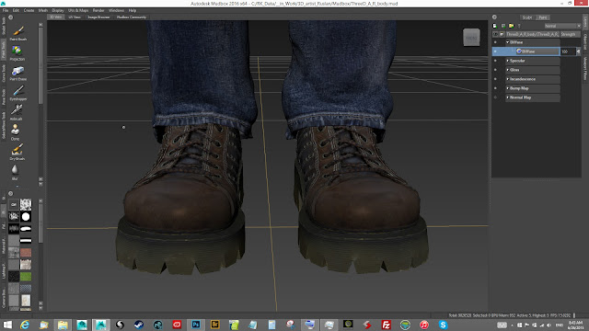Switch to the UV View tab
The height and width of the screenshot is (331, 589).
coord(75,17)
